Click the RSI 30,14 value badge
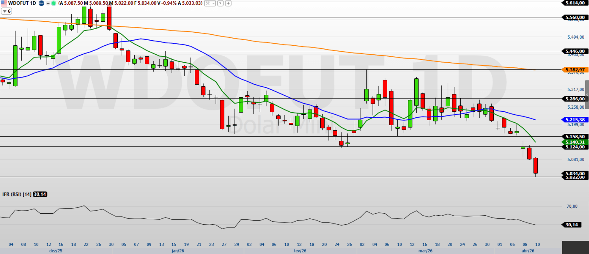 click(572, 225)
